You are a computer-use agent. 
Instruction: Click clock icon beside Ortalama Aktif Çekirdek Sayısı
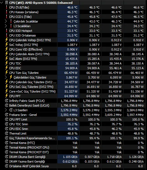(x=7, y=166)
